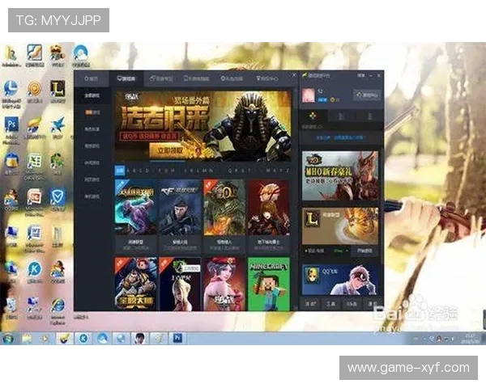Open the blue clock L desktop icon
The height and width of the screenshot is (388, 486).
tap(11, 88)
